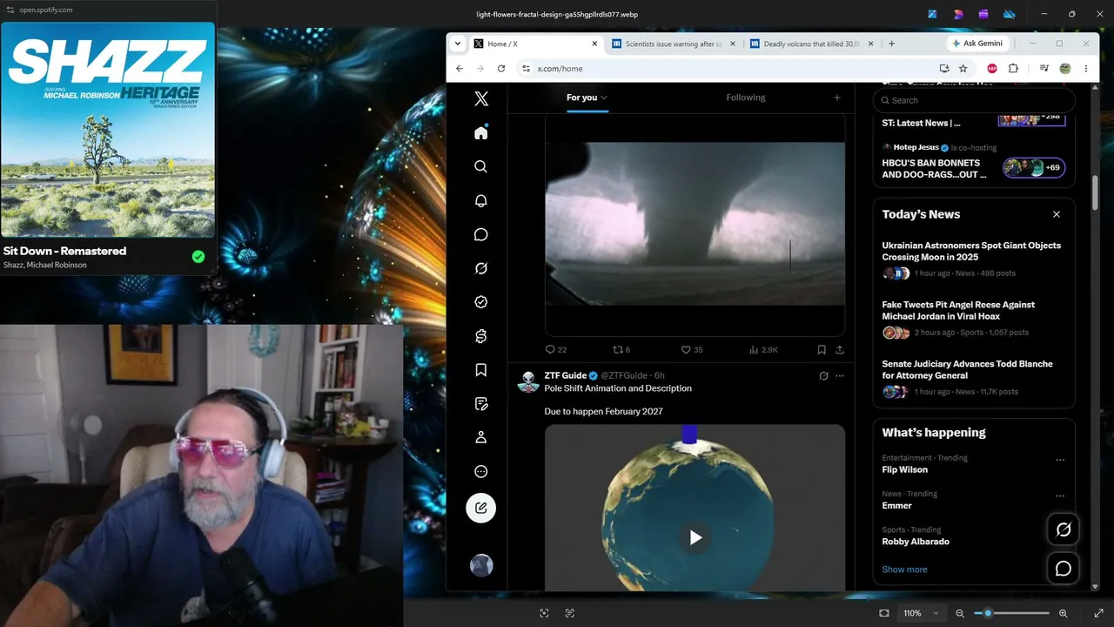Adjust the image viewer zoom slider
This screenshot has height=627, width=1114.
point(1011,613)
